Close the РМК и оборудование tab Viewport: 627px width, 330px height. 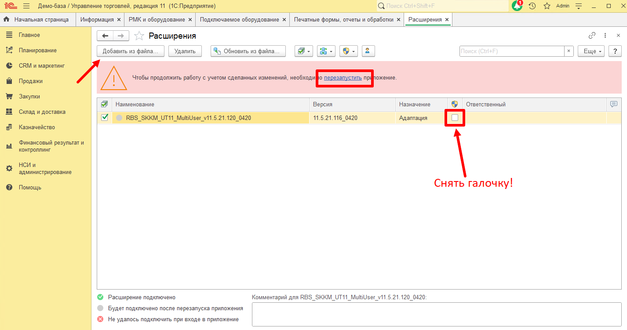pos(190,20)
